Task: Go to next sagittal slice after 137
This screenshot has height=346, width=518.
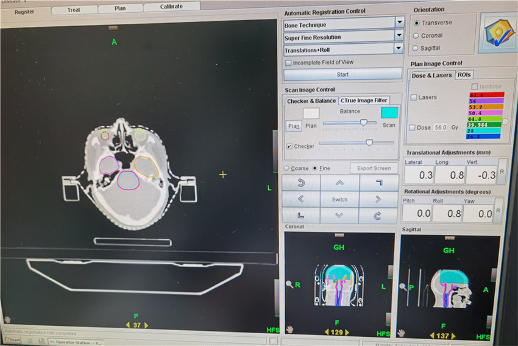Action: click(453, 336)
